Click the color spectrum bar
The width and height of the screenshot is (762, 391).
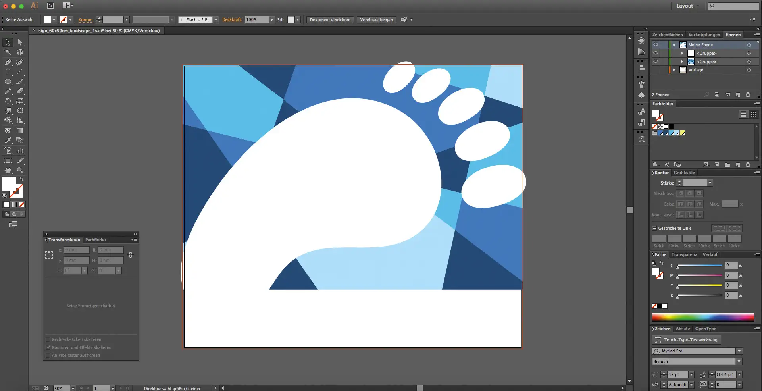point(703,317)
